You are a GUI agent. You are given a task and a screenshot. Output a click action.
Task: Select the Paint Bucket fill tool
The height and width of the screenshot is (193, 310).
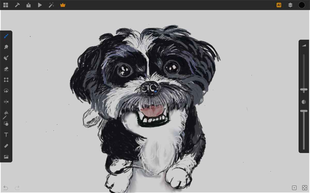point(6,113)
